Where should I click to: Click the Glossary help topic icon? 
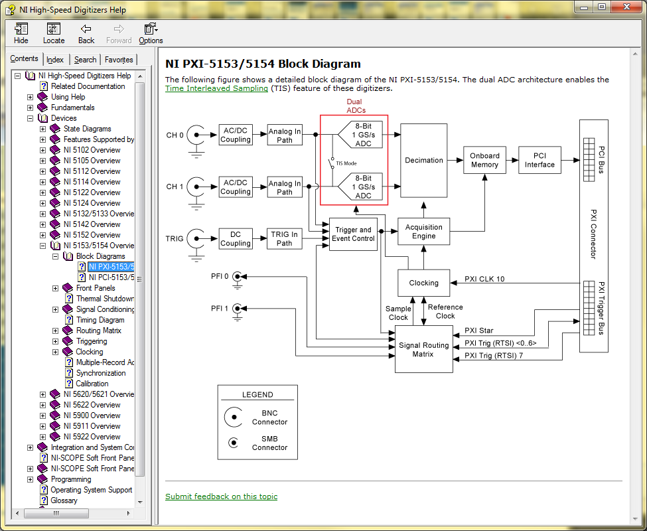click(x=44, y=500)
